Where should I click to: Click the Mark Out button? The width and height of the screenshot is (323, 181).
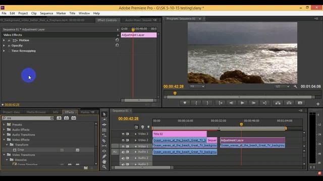click(207, 103)
